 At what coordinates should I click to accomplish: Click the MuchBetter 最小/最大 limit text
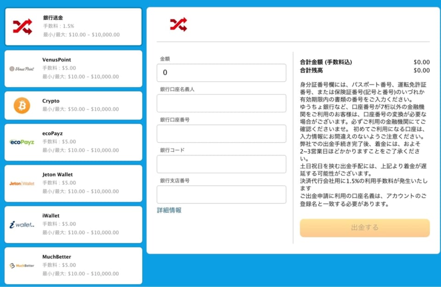click(80, 274)
